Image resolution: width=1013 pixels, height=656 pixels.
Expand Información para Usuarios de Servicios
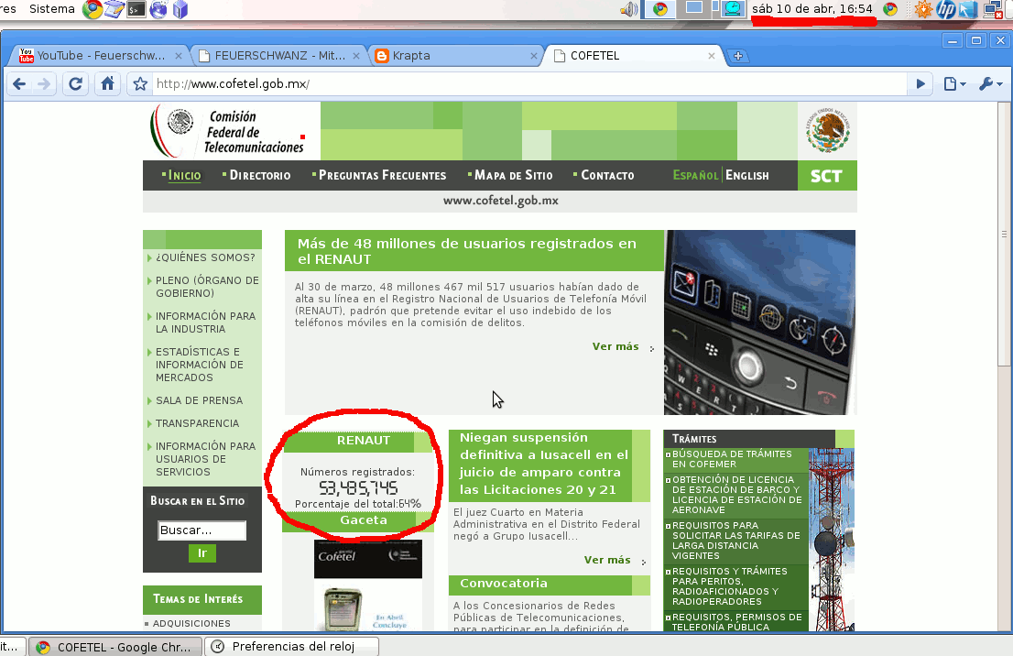point(205,459)
